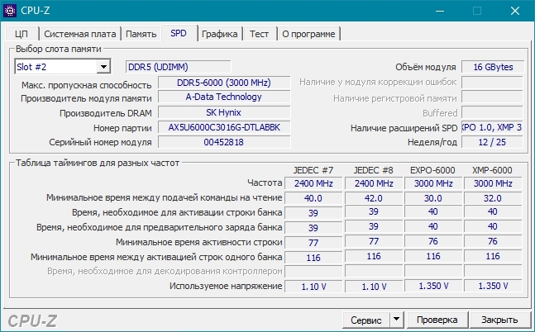The height and width of the screenshot is (332, 535).
Task: Click the CPU-Z app icon in title bar
Action: [x=11, y=11]
